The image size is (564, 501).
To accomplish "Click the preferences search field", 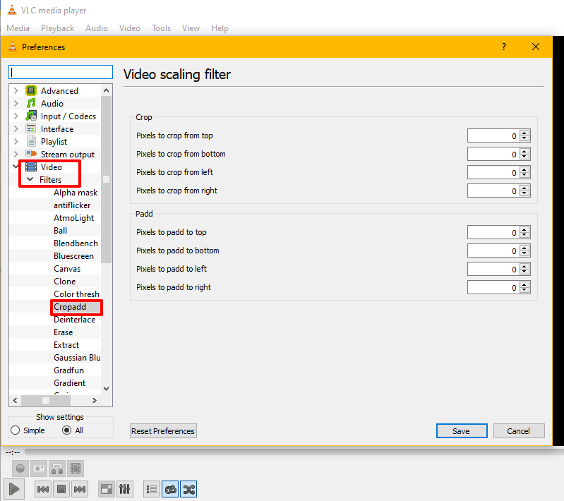I will click(x=61, y=72).
